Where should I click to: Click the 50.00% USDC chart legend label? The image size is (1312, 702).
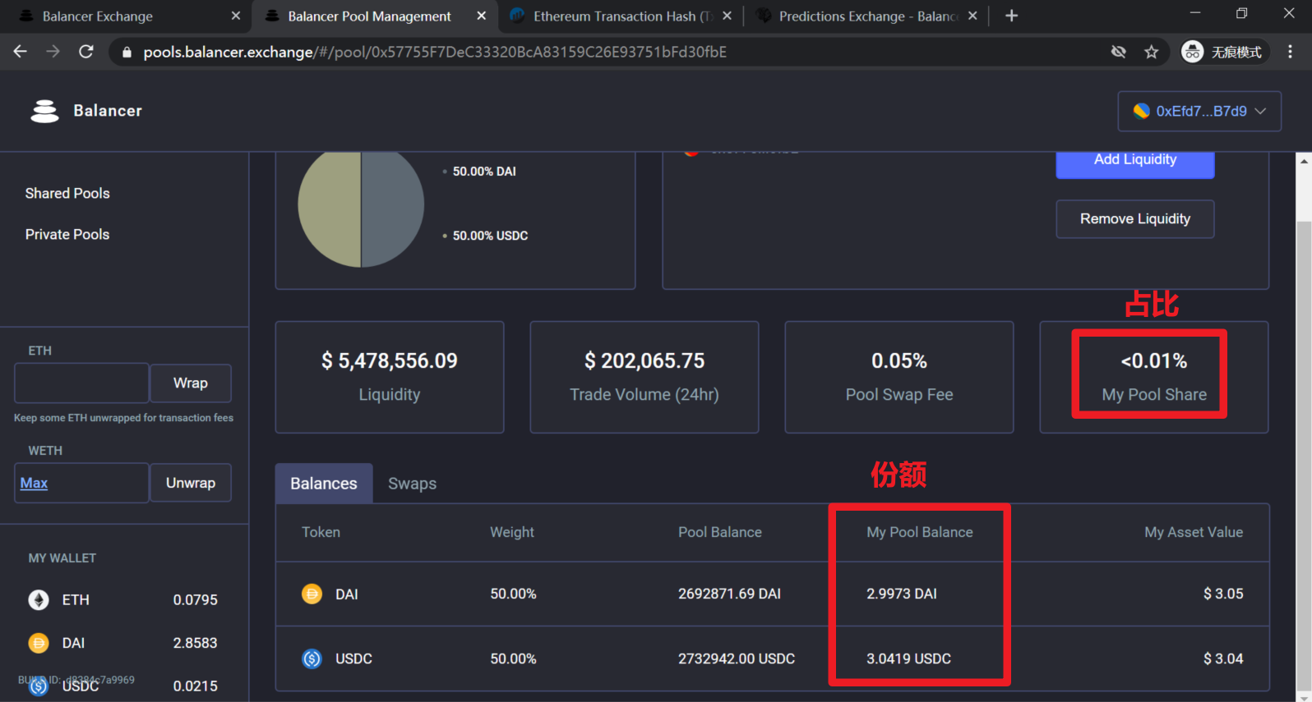pyautogui.click(x=490, y=236)
